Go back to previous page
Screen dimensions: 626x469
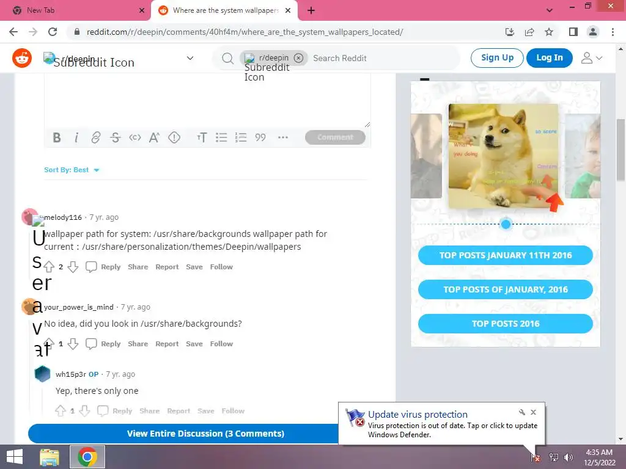click(13, 32)
